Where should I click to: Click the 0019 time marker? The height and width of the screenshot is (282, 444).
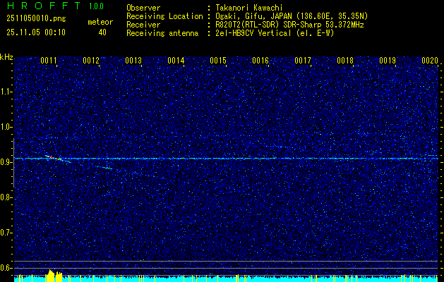click(388, 61)
